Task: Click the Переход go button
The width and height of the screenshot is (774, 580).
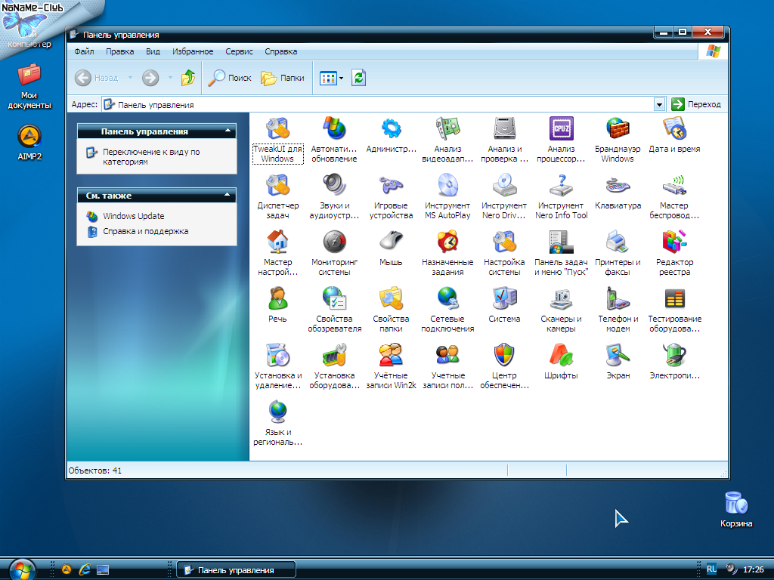Action: point(696,104)
